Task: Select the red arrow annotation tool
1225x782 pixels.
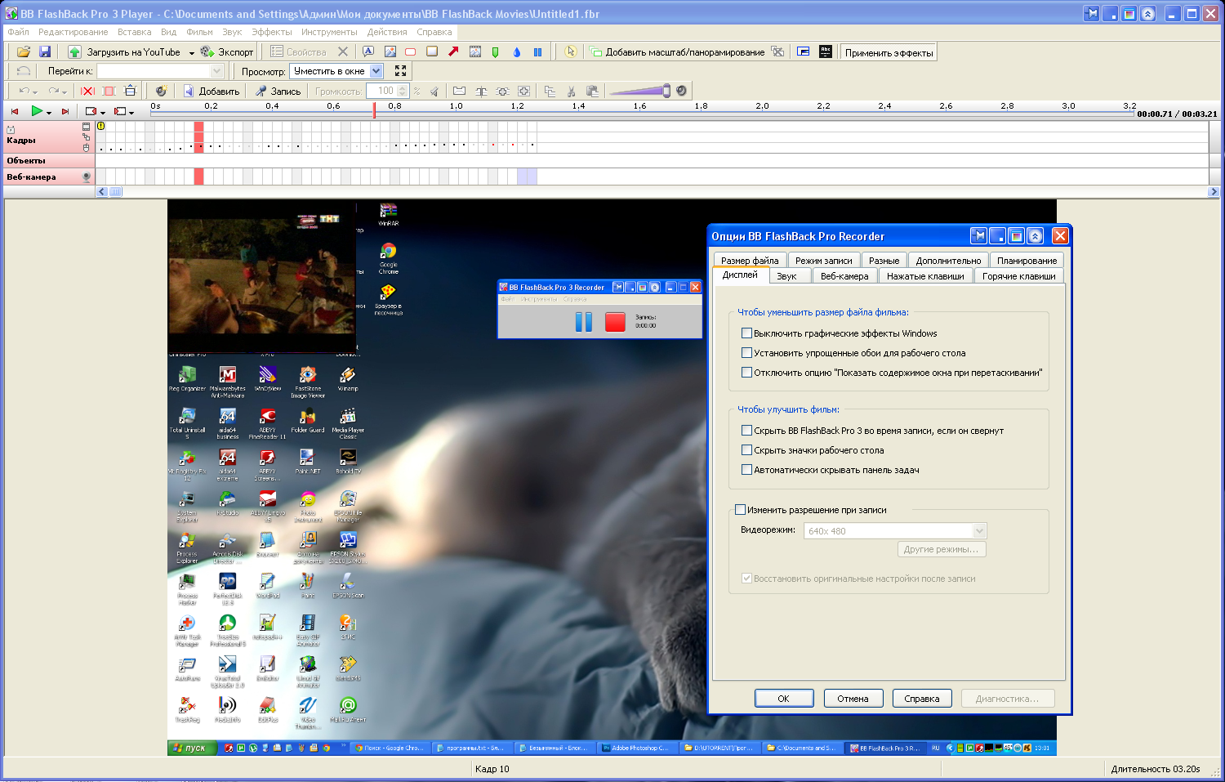Action: coord(453,51)
